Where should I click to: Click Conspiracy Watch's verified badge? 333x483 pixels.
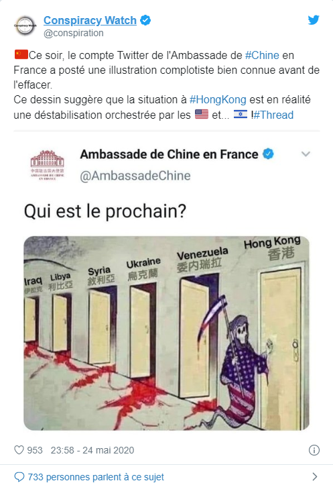pyautogui.click(x=145, y=20)
